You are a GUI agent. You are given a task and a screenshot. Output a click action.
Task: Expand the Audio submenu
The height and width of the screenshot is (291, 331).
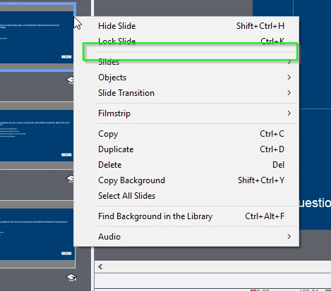tap(191, 236)
